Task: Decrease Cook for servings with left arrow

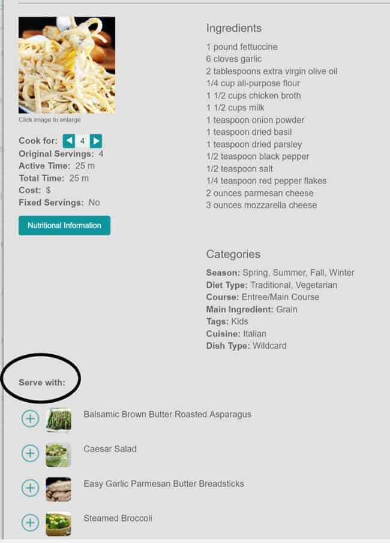Action: [69, 141]
